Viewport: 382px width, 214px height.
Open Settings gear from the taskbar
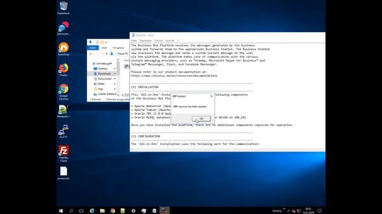point(133,210)
